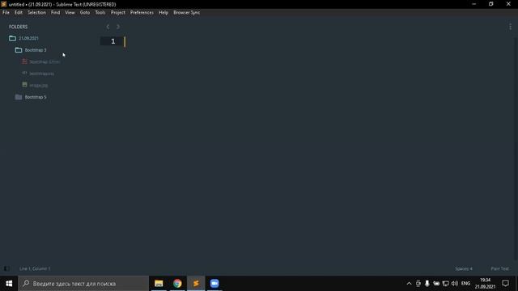Open the network tray icon
Image resolution: width=518 pixels, height=291 pixels.
(446, 284)
